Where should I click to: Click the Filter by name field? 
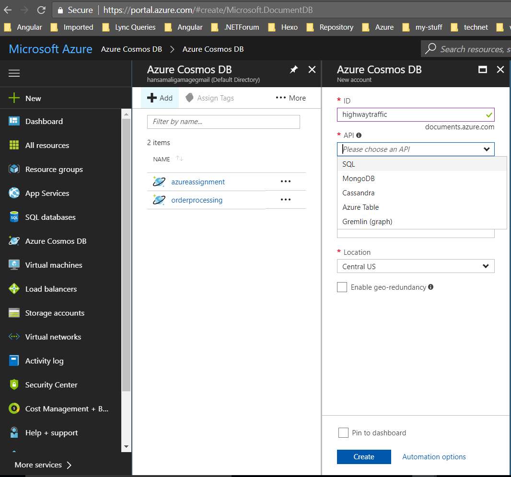pyautogui.click(x=223, y=122)
